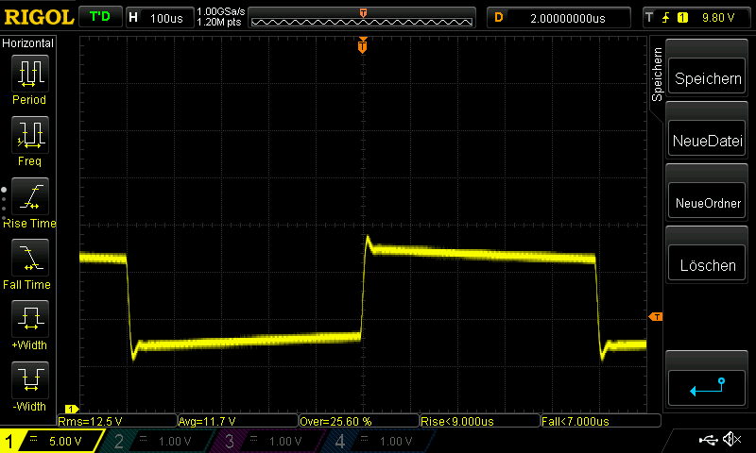This screenshot has height=453, width=756.
Task: Click the USB connection status icon
Action: pyautogui.click(x=708, y=440)
